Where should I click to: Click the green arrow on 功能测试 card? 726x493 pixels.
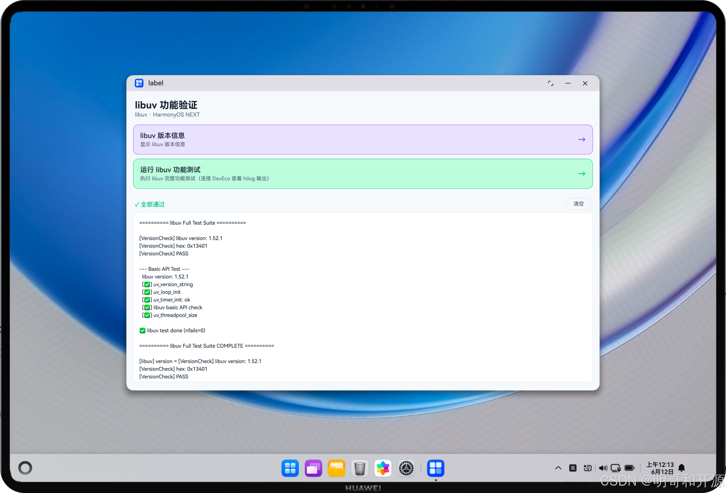581,174
